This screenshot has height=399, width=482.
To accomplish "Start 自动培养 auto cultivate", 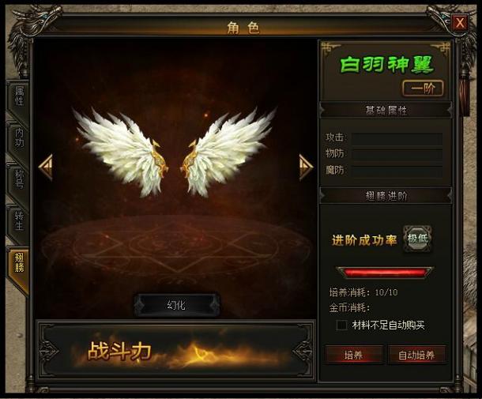I will (x=416, y=355).
